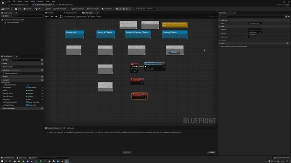Image resolution: width=291 pixels, height=163 pixels.
Task: Toggle visibility eye of All_PlayerStates variable
Action: [x=42, y=105]
